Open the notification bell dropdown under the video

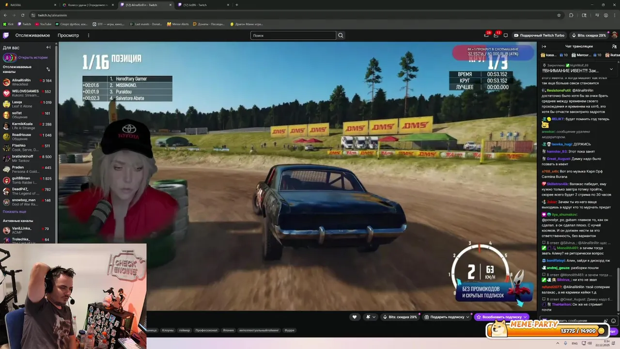click(x=371, y=317)
